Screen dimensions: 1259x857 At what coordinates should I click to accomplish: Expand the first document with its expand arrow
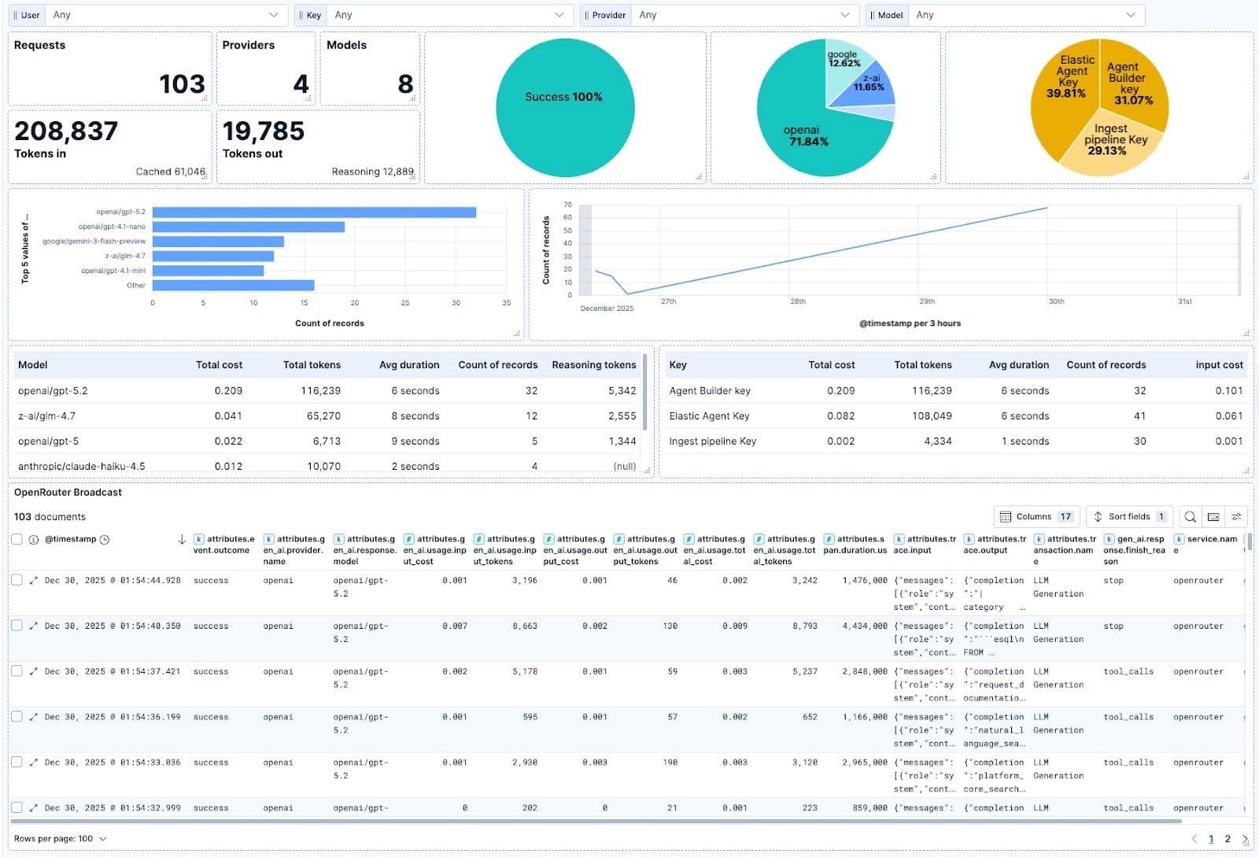(32, 581)
